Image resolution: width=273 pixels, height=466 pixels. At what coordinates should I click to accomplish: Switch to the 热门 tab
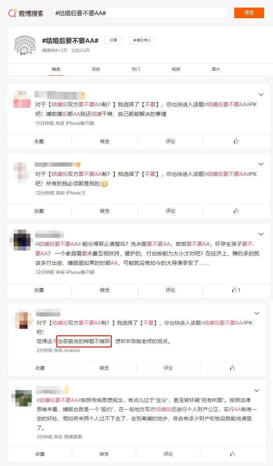(x=136, y=69)
